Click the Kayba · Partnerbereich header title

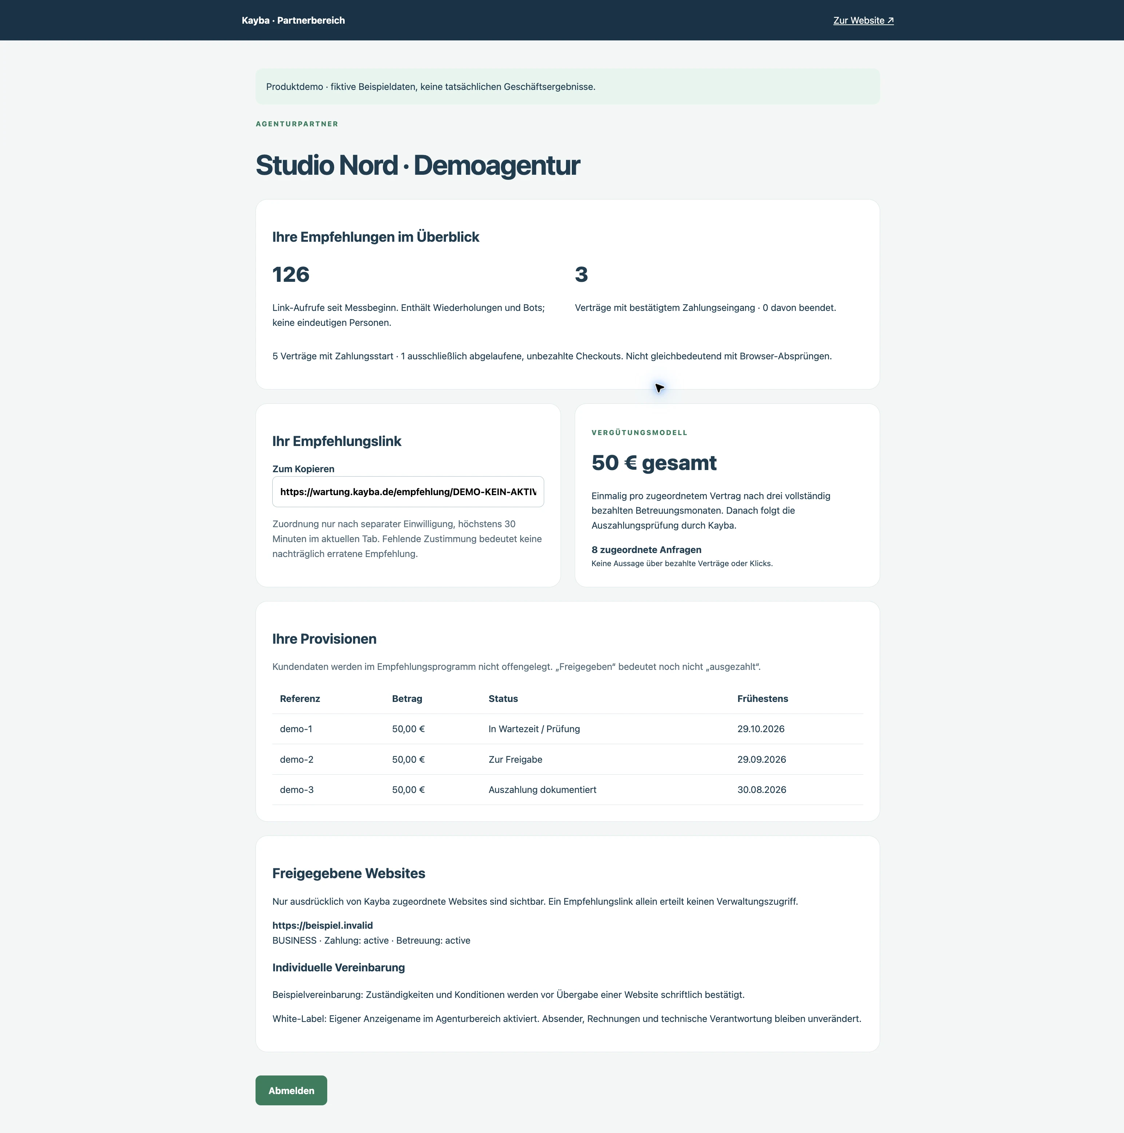click(x=293, y=20)
